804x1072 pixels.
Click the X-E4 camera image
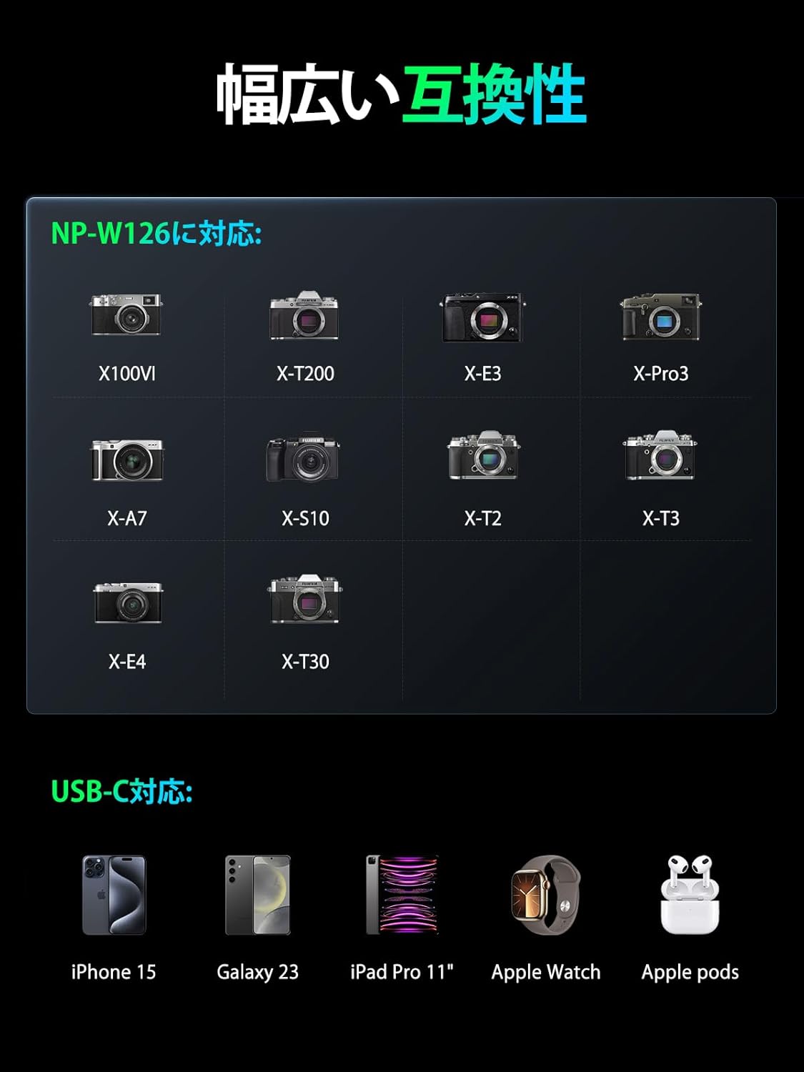pyautogui.click(x=128, y=602)
